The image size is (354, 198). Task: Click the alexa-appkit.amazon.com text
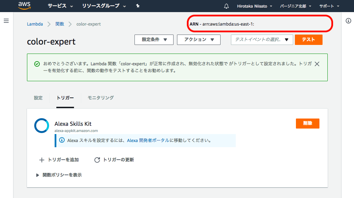point(76,131)
